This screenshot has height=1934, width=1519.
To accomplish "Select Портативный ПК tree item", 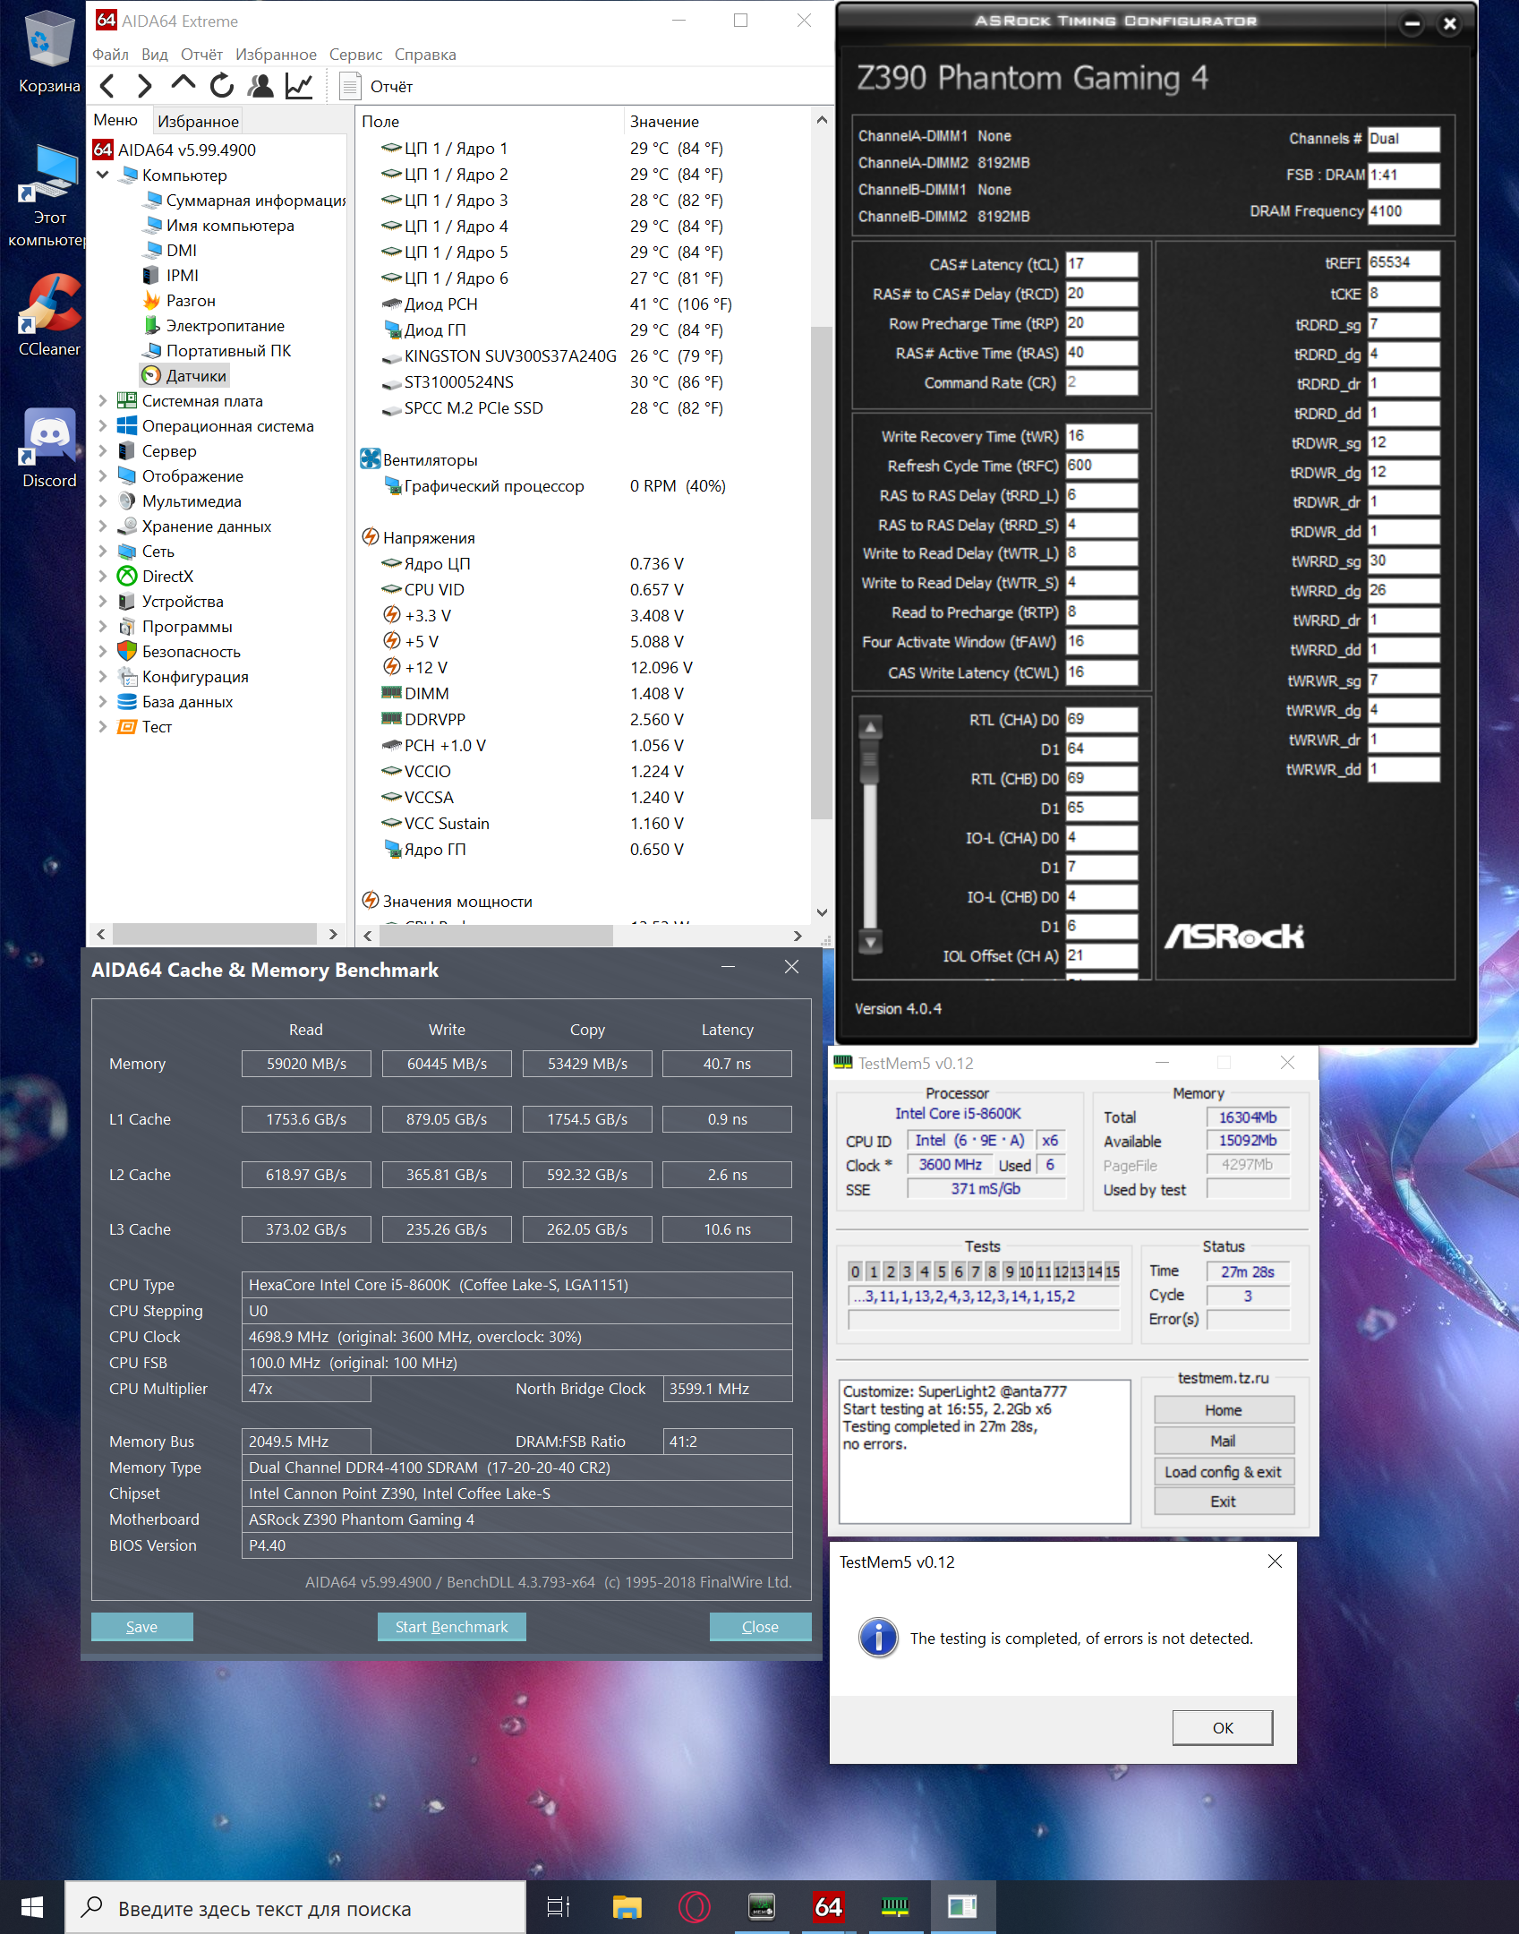I will click(x=218, y=351).
